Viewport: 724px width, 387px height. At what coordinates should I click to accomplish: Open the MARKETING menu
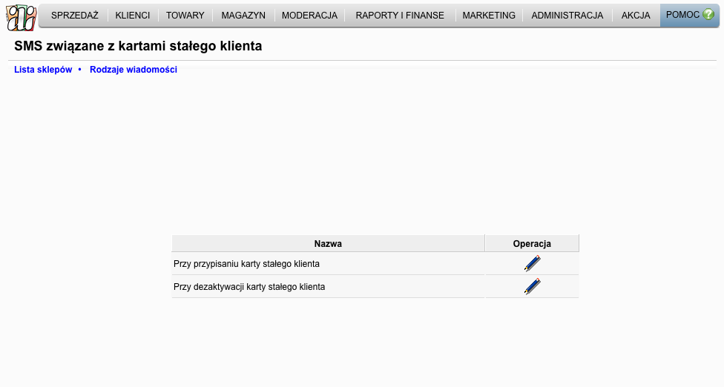coord(489,16)
